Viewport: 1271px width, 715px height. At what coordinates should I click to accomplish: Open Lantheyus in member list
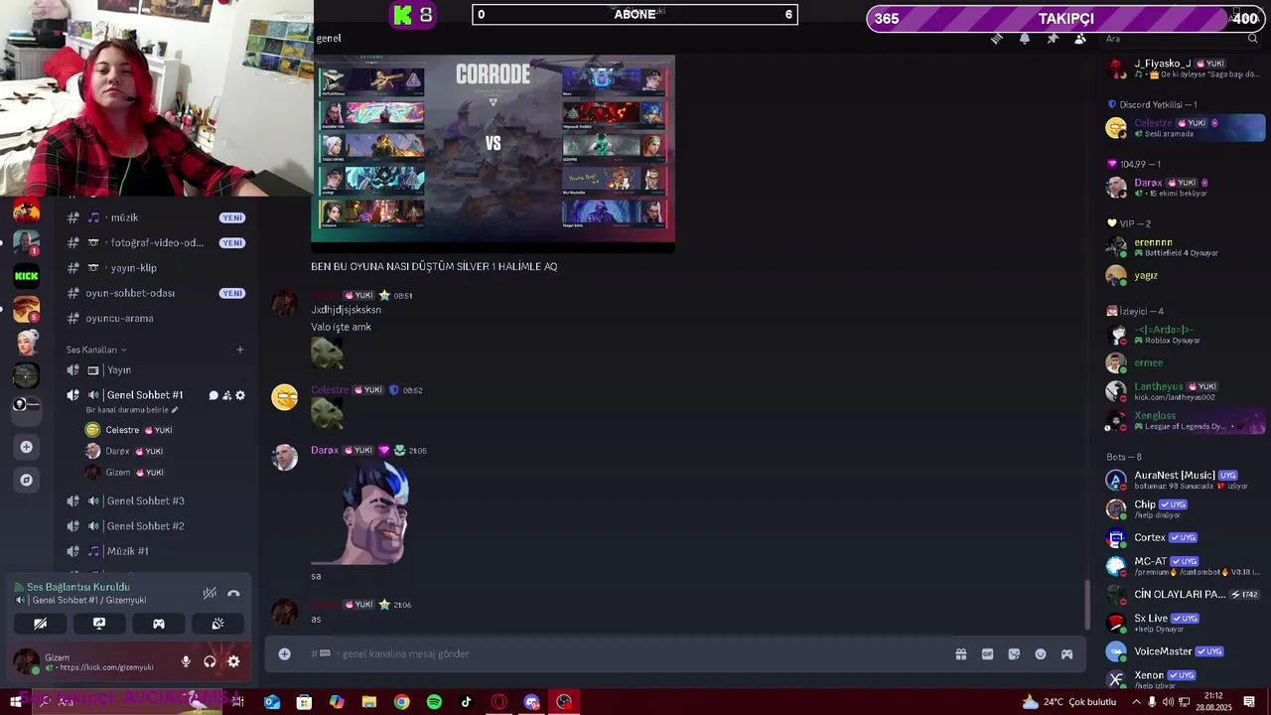click(1184, 391)
